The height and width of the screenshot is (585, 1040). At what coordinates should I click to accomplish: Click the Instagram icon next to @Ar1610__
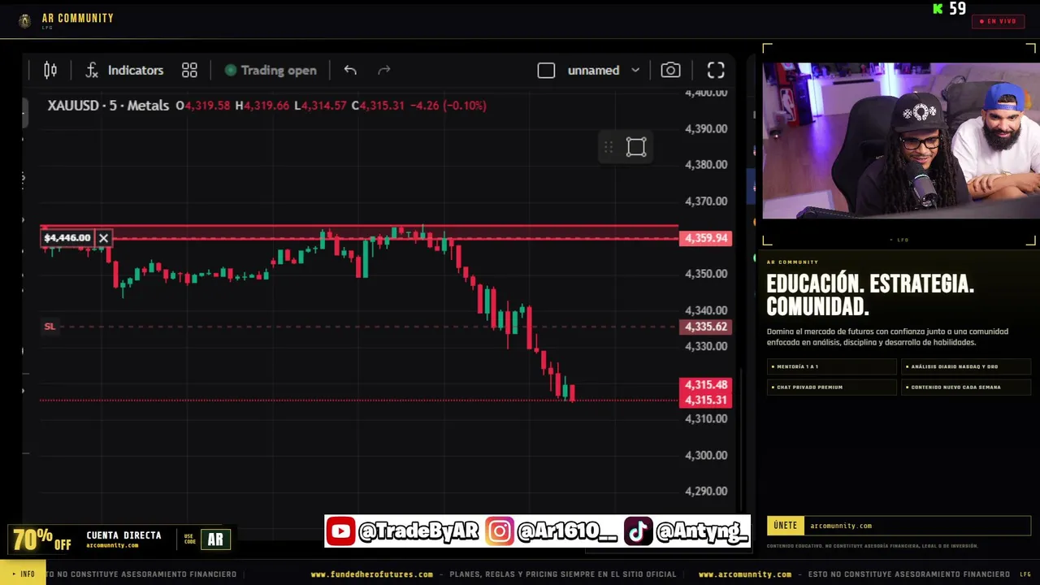(500, 531)
